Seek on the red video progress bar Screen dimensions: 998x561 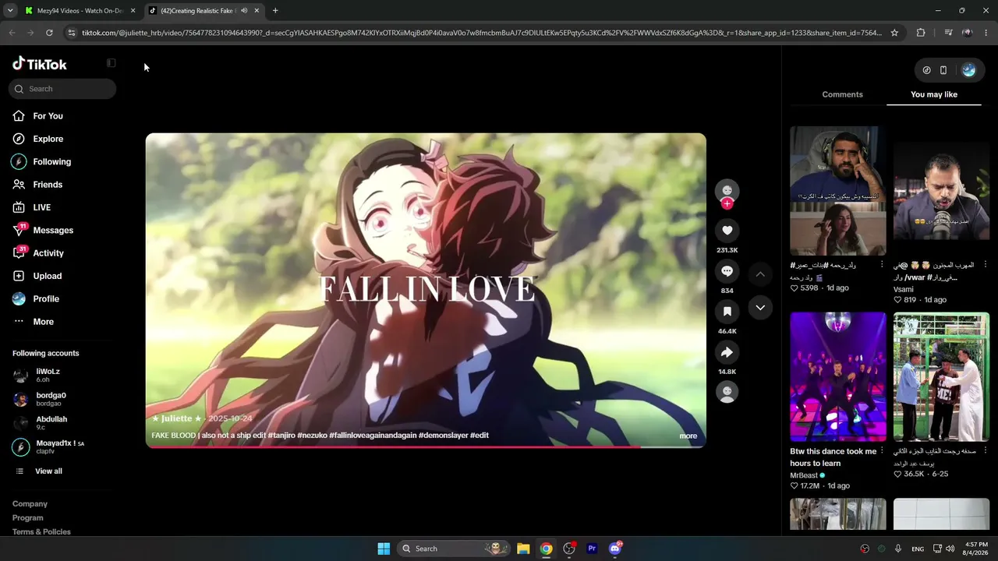tap(426, 446)
